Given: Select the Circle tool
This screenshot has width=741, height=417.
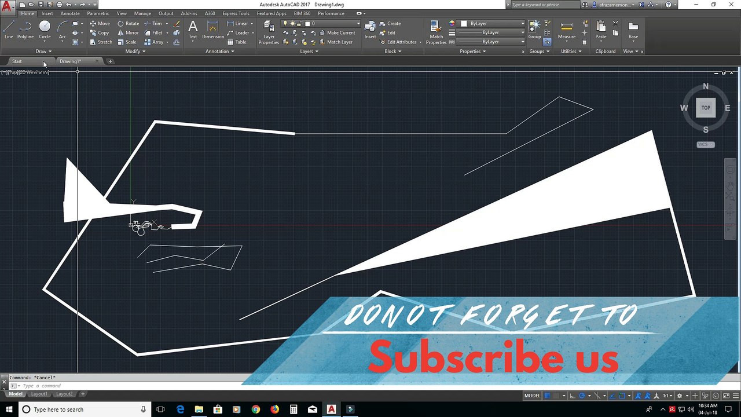Looking at the screenshot, I should point(45,30).
